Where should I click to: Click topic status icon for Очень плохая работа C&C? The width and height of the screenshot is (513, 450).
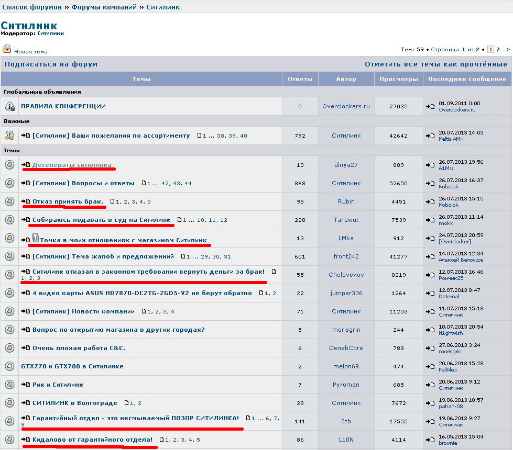click(10, 348)
